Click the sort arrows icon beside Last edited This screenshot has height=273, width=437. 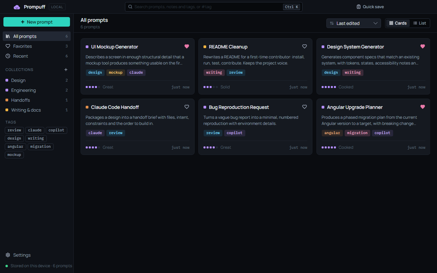[332, 23]
